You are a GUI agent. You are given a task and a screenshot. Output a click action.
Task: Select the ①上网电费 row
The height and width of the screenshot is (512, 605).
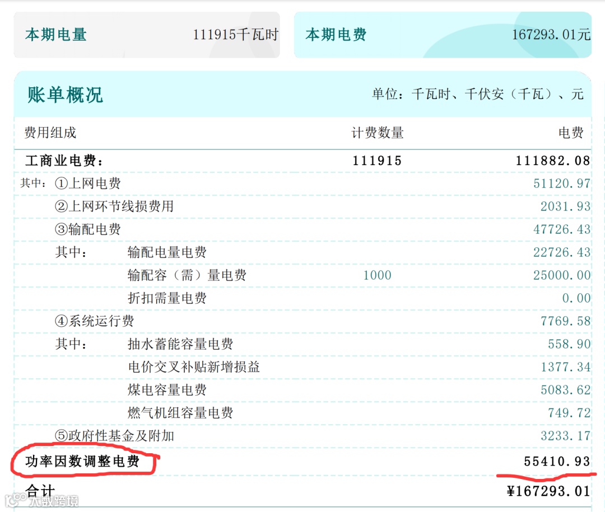point(302,184)
